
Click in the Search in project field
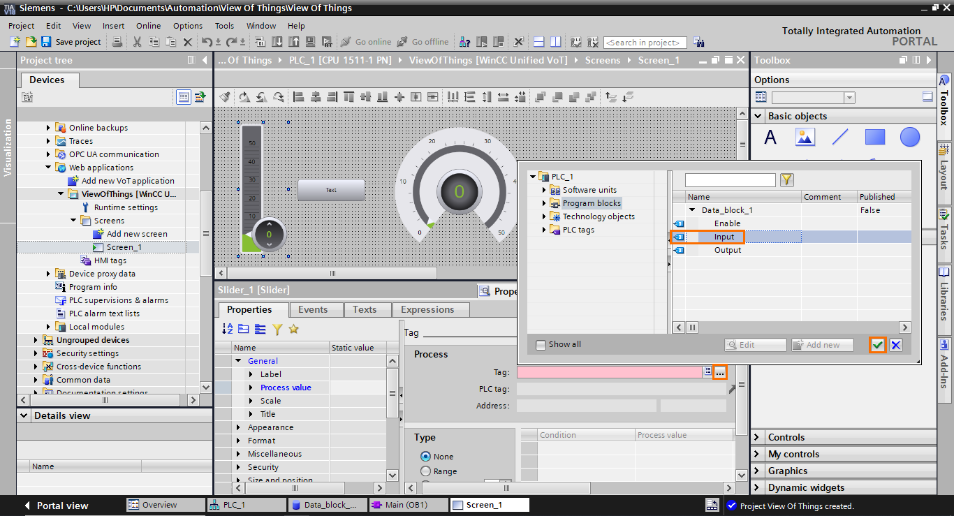[x=645, y=43]
